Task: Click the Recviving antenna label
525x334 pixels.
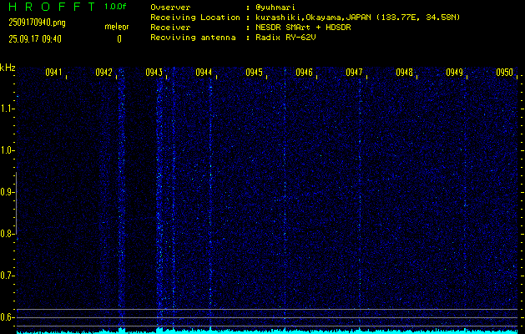Action: click(193, 38)
